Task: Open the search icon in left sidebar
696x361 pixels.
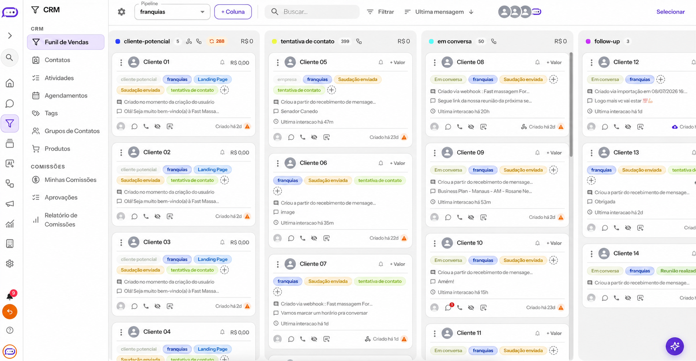Action: (x=10, y=58)
